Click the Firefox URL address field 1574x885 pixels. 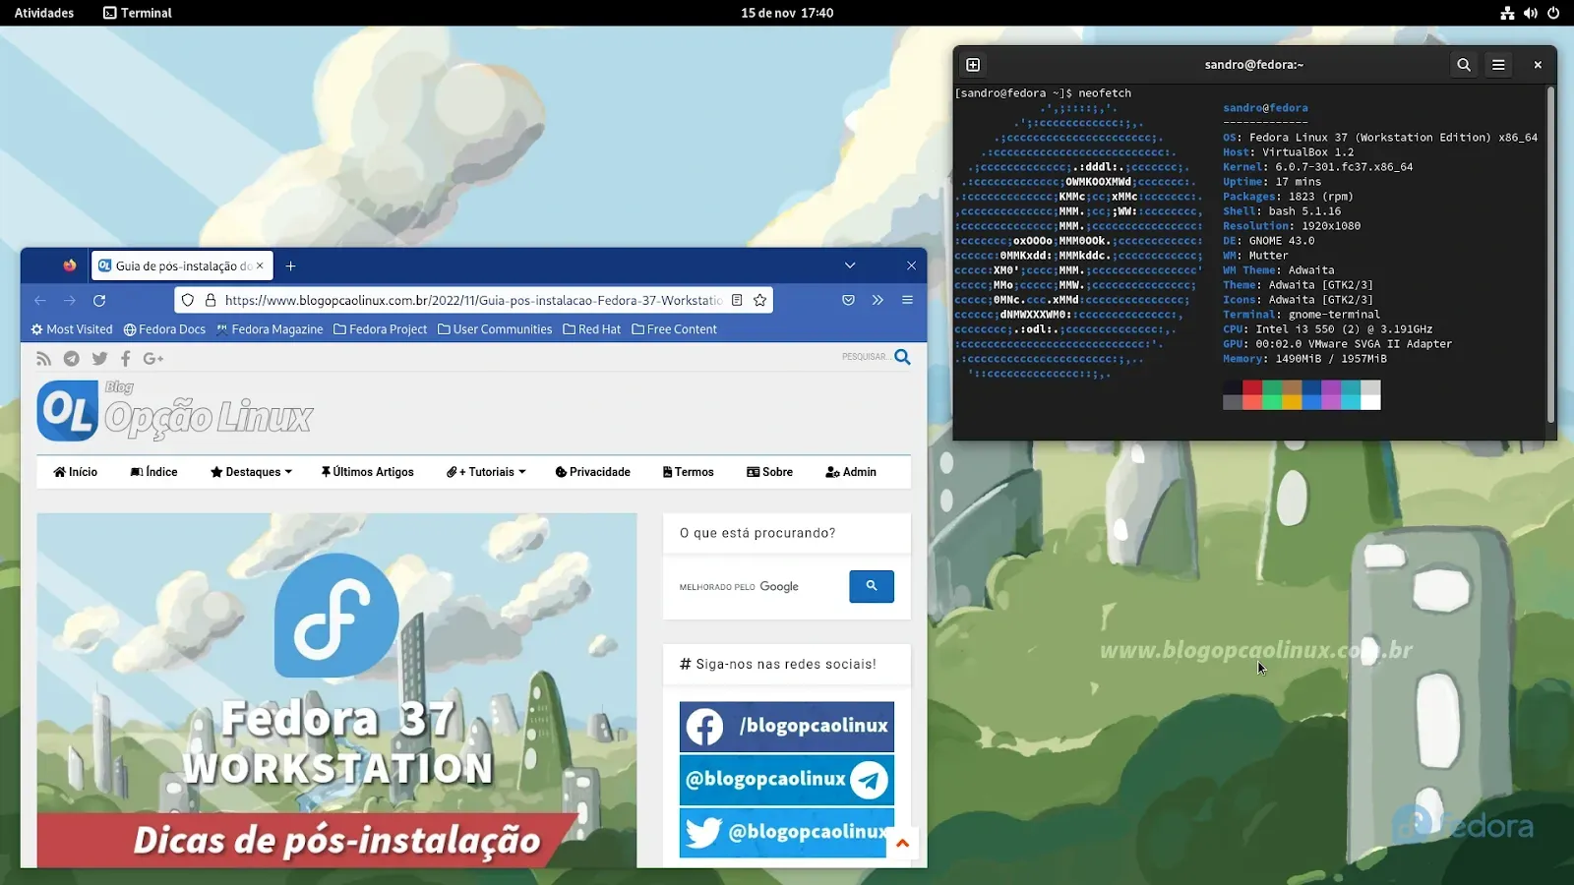473,300
